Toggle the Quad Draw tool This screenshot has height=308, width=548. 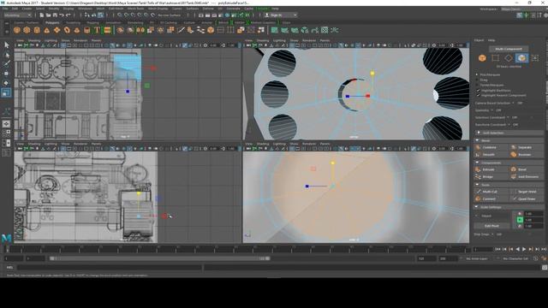pyautogui.click(x=526, y=199)
